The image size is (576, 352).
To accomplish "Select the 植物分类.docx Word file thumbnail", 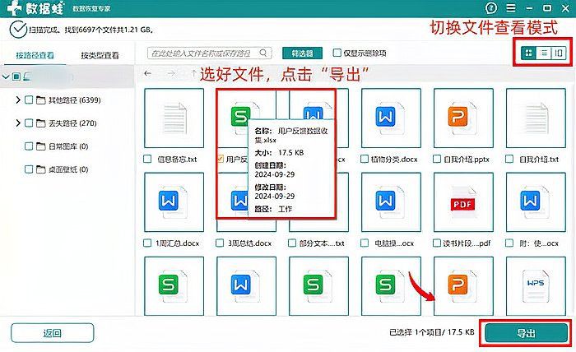I will coord(391,118).
